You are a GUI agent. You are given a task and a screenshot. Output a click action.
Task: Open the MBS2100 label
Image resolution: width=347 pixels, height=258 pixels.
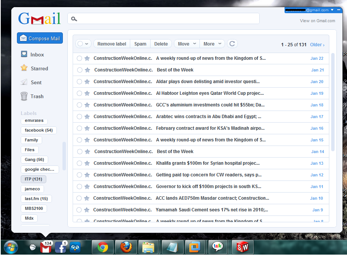tap(34, 208)
